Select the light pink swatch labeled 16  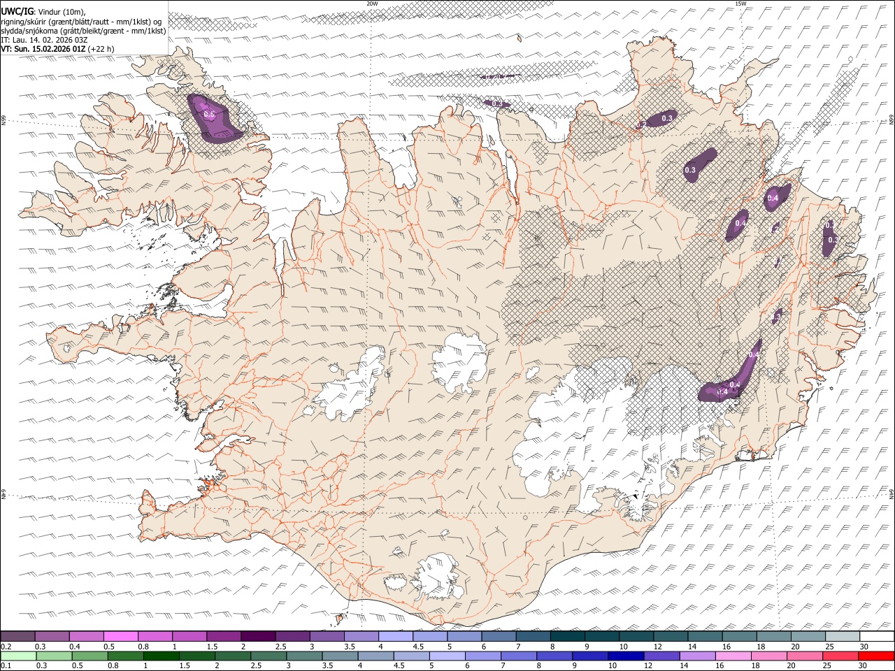pos(733,656)
